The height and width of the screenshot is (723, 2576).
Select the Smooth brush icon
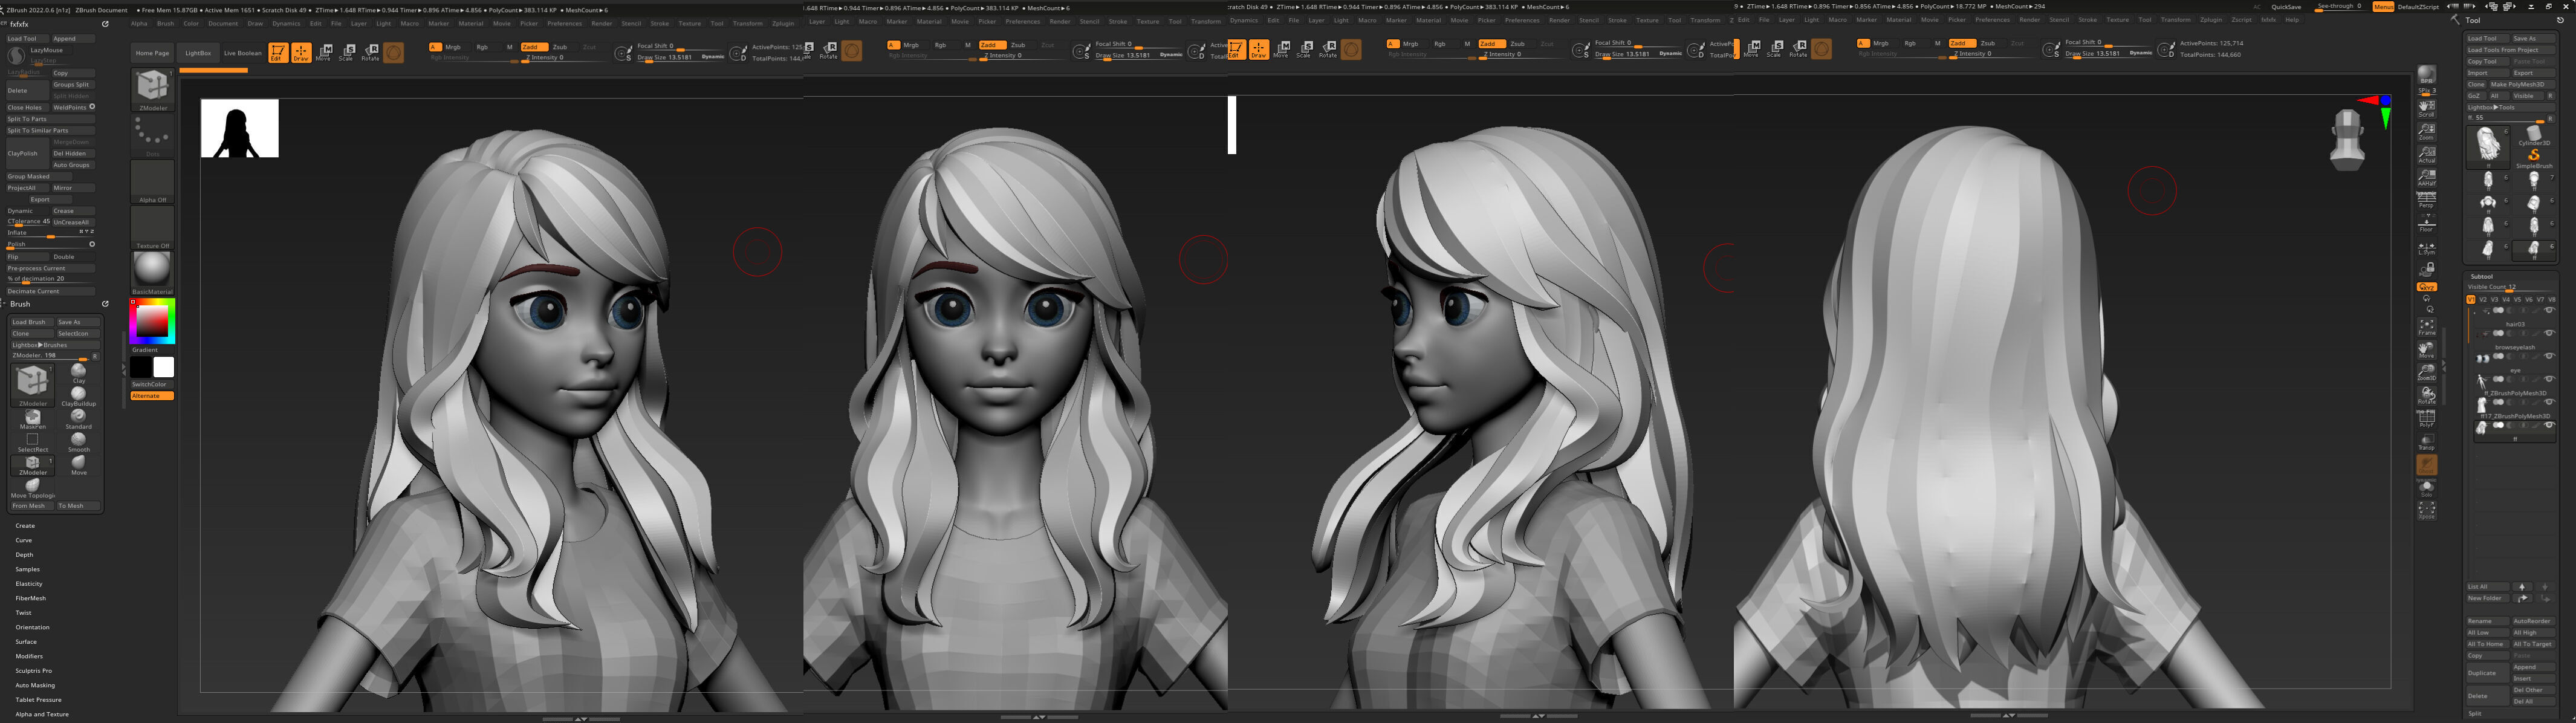coord(78,442)
